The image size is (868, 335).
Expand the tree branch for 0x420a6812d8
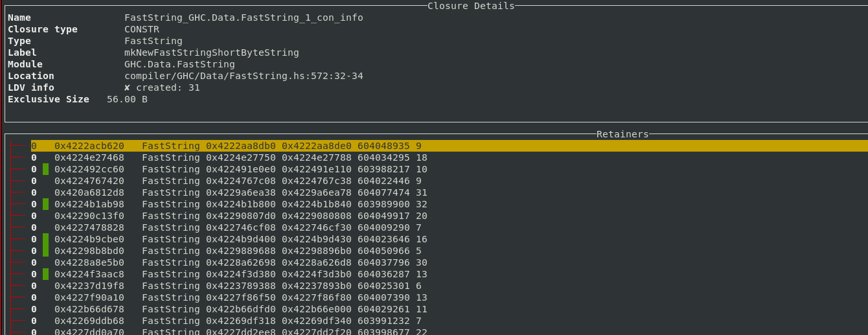[x=18, y=192]
